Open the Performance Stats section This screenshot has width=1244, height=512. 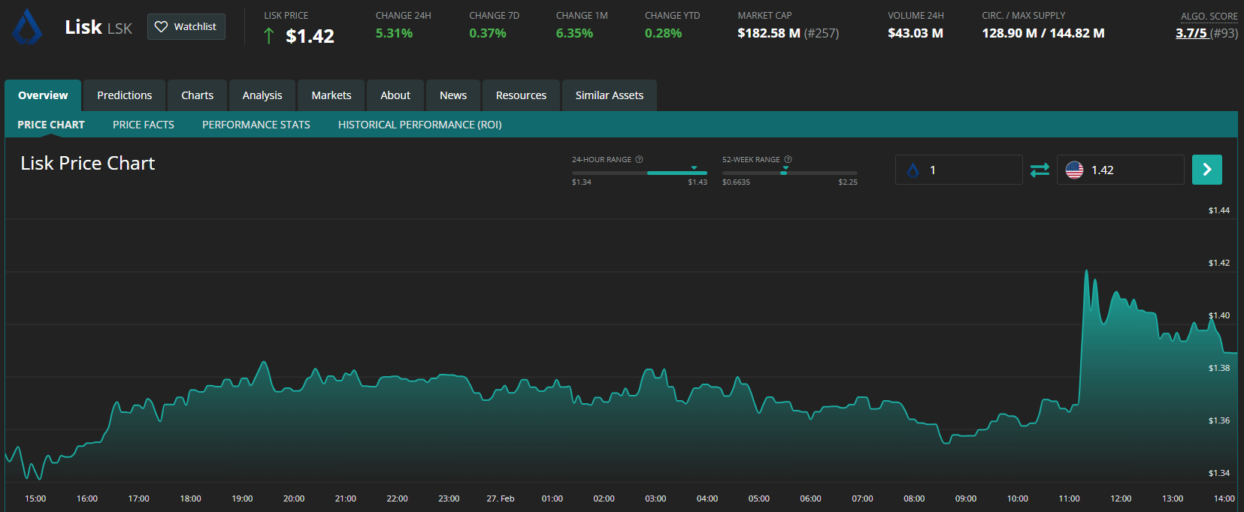(256, 125)
